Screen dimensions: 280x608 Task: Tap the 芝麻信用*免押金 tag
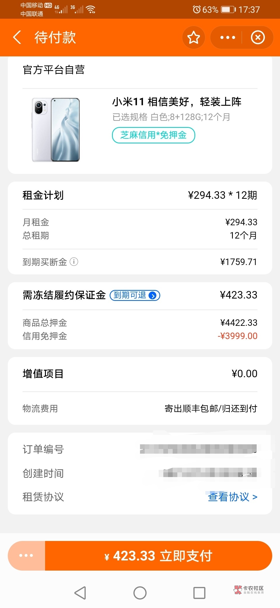[x=153, y=135]
